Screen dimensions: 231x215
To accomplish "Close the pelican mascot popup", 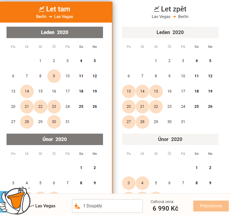I will coord(29,188).
